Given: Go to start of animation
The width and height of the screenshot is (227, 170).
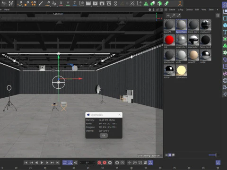Looking at the screenshot, I should tap(26, 162).
